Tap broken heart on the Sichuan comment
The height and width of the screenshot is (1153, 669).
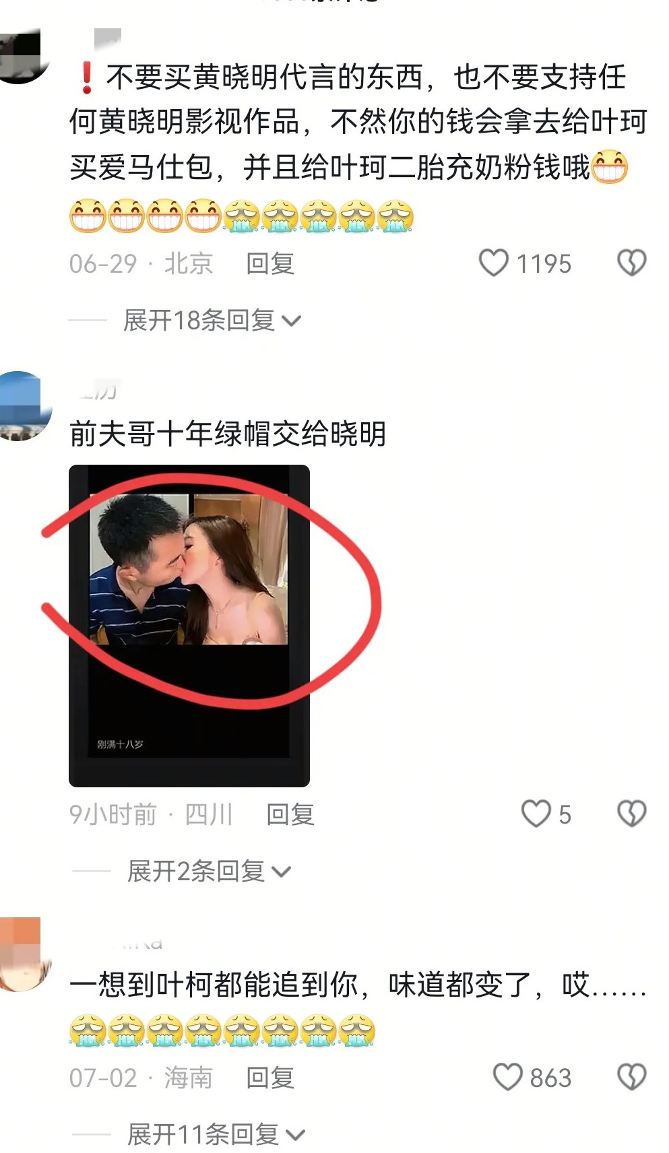click(631, 813)
